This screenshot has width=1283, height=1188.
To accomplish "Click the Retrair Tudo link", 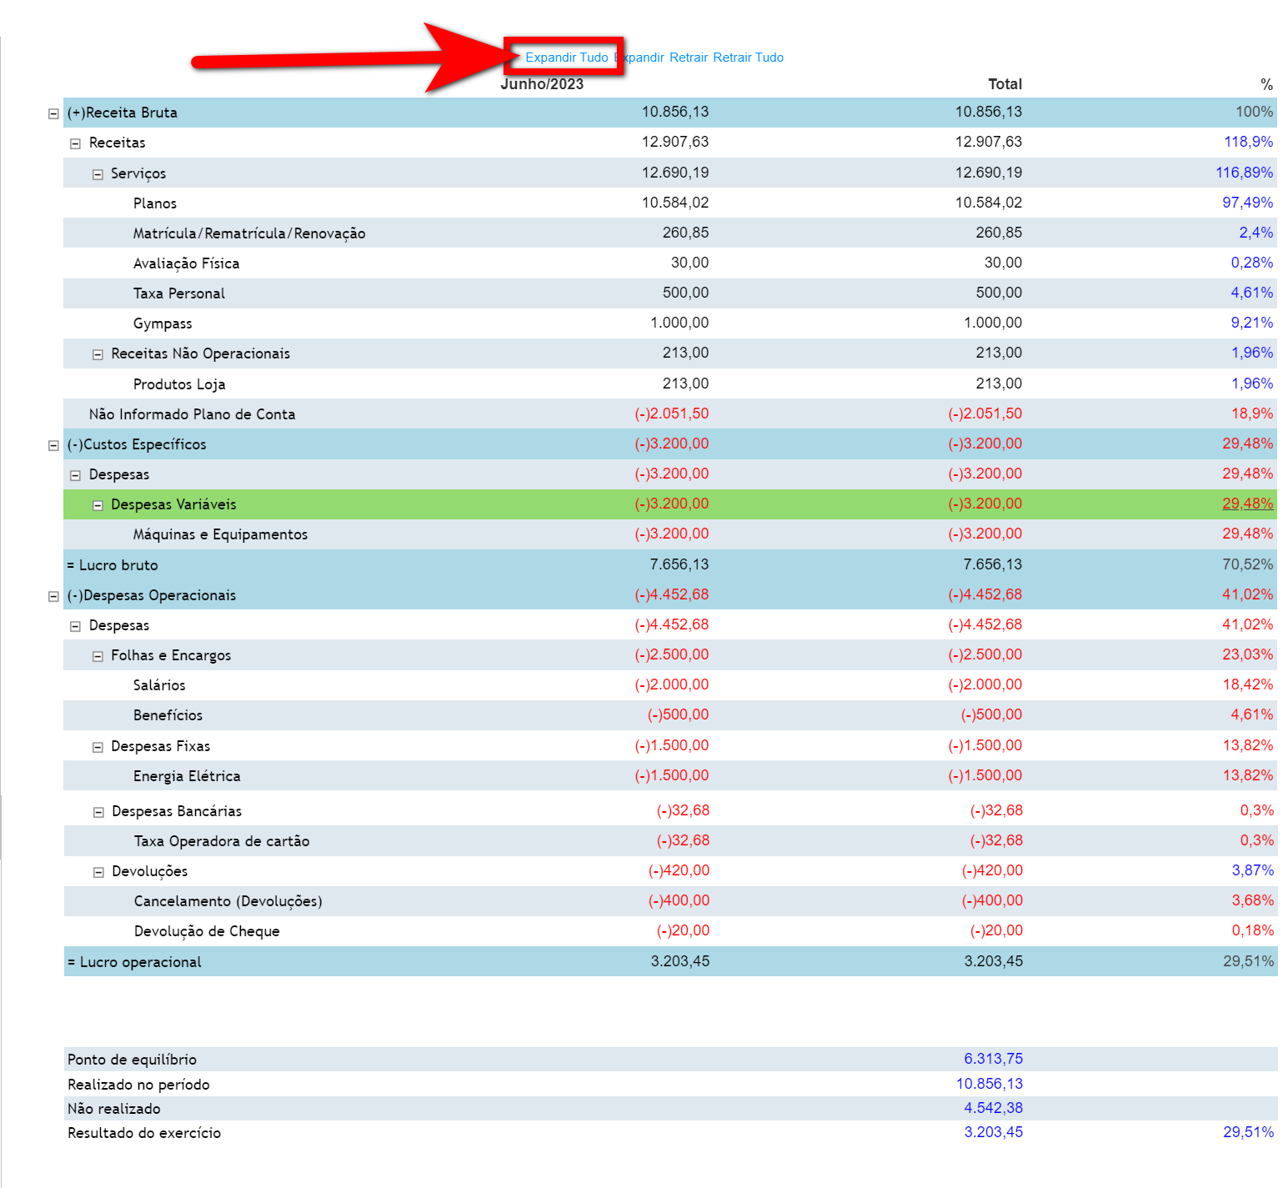I will [748, 58].
